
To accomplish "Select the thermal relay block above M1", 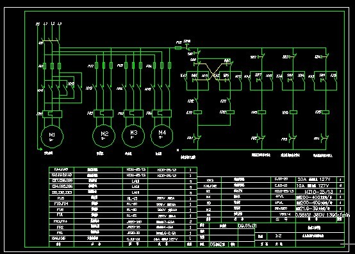I will (53, 114).
